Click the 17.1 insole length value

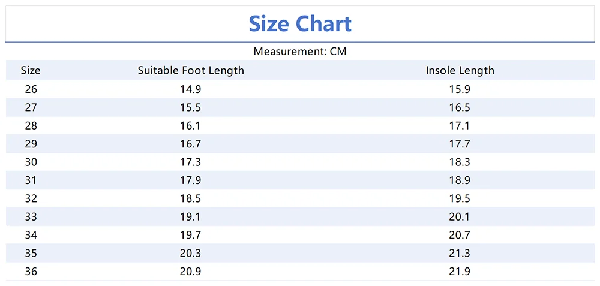pyautogui.click(x=460, y=126)
